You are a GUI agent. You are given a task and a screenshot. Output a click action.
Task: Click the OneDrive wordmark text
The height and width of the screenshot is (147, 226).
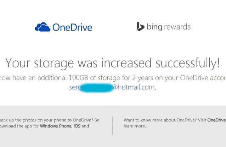(72, 27)
